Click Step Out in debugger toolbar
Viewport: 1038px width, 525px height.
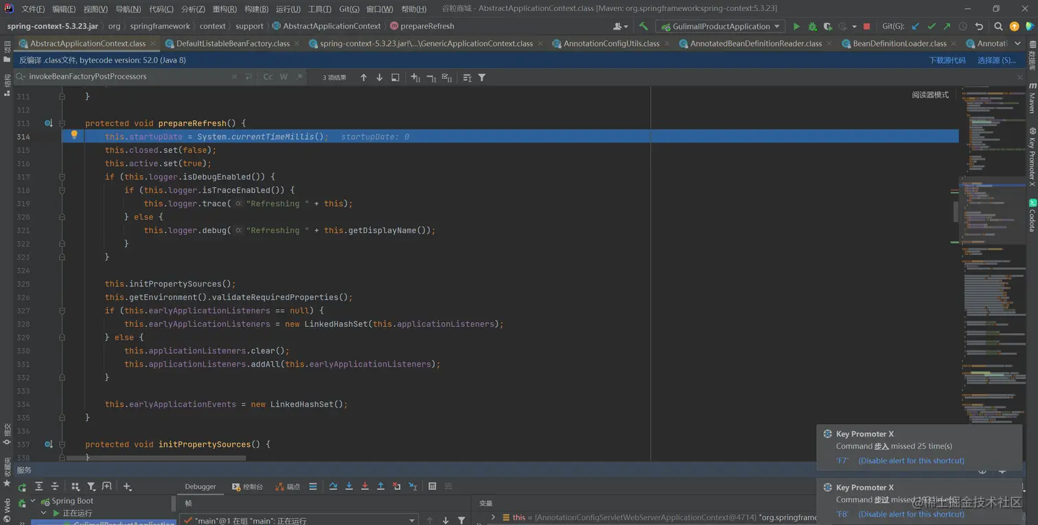(x=380, y=487)
